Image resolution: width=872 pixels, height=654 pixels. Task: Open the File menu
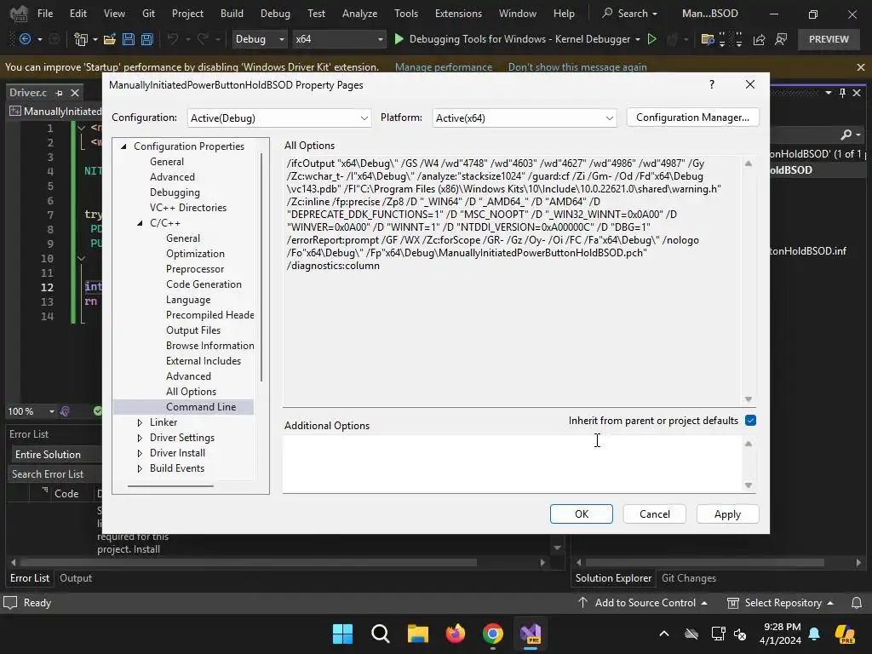point(45,14)
